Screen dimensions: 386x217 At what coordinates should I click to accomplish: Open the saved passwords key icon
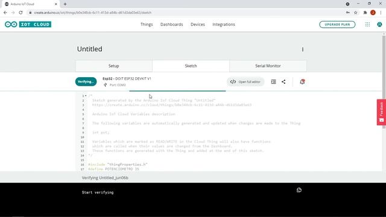(348, 13)
